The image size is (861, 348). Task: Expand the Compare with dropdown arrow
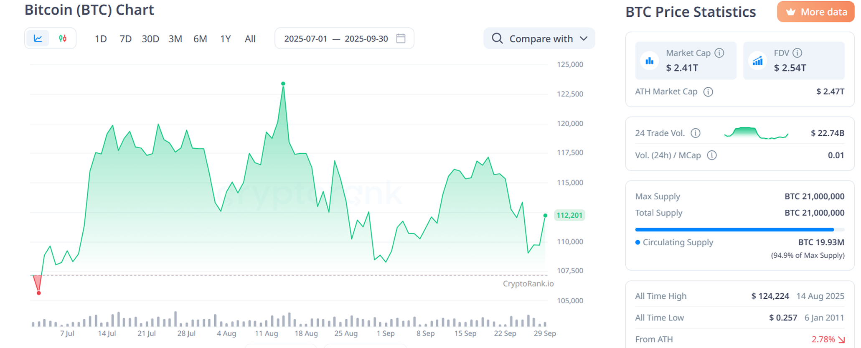(x=584, y=38)
